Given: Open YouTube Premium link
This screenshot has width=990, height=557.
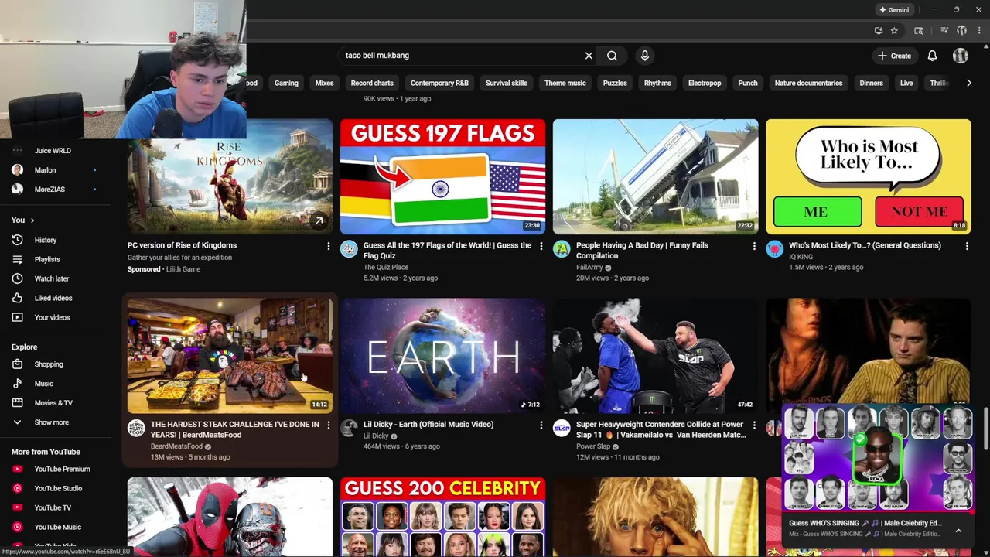Looking at the screenshot, I should pos(62,469).
